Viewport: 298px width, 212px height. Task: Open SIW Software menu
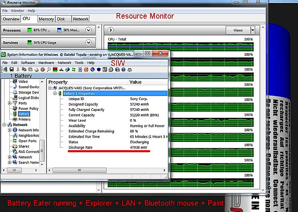pos(28,62)
